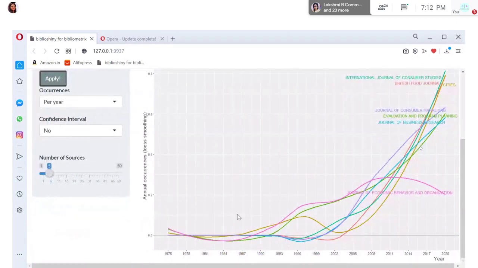This screenshot has width=478, height=268.
Task: Open browsing History clock in sidebar
Action: tap(19, 194)
